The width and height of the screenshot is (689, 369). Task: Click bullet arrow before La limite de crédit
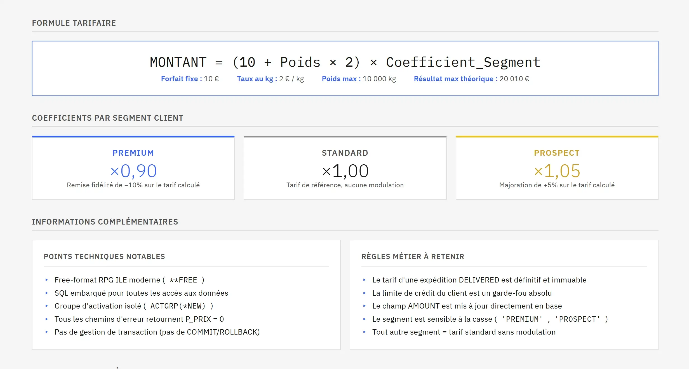[x=365, y=293]
